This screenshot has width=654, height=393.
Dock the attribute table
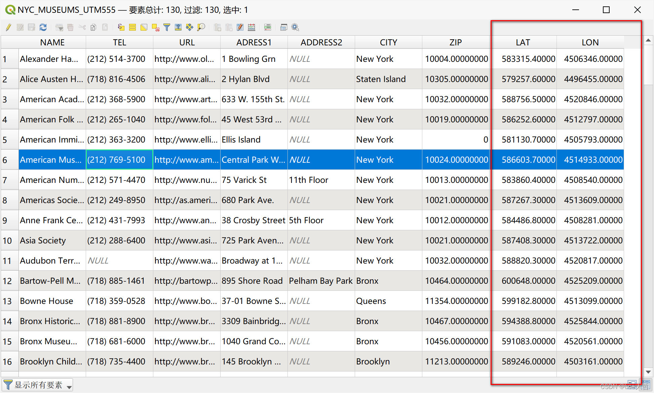pyautogui.click(x=284, y=28)
